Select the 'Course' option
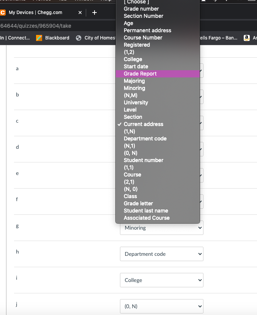The image size is (257, 315). [x=158, y=175]
